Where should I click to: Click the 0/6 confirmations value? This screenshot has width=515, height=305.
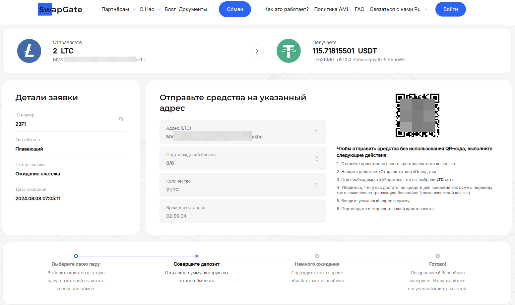(170, 163)
